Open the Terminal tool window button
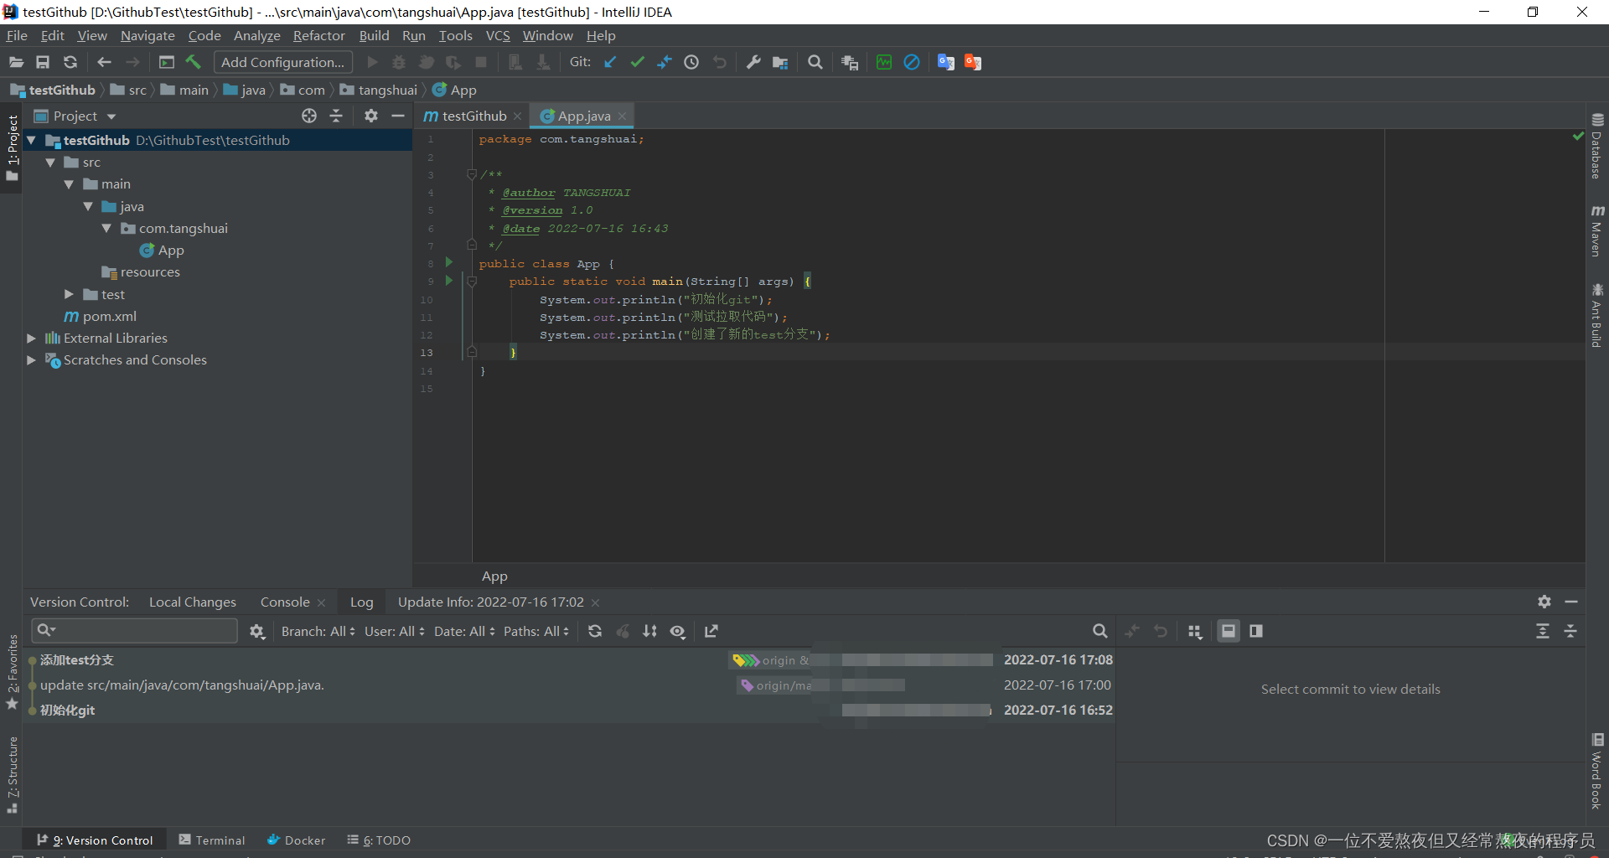Screen dimensions: 1609x858 pyautogui.click(x=212, y=840)
